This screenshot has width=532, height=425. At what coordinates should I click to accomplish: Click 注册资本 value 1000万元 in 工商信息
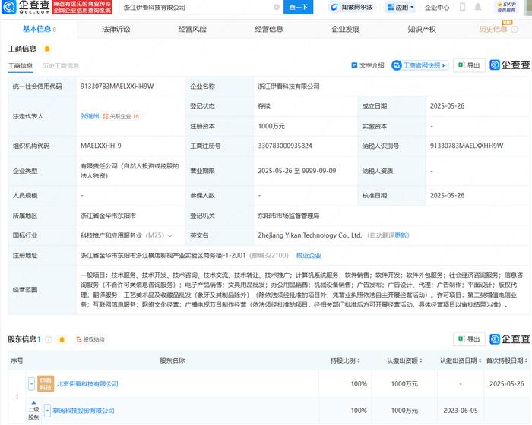coord(271,126)
